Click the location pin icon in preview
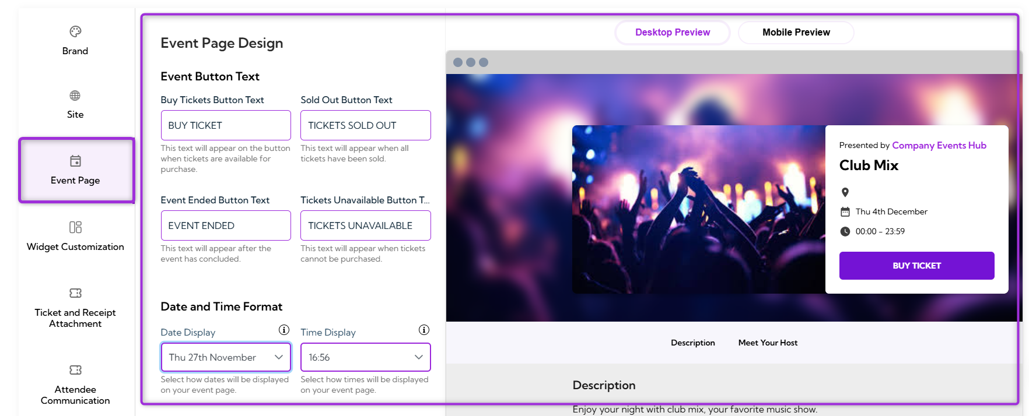Screen dimensions: 1029x416 845,192
